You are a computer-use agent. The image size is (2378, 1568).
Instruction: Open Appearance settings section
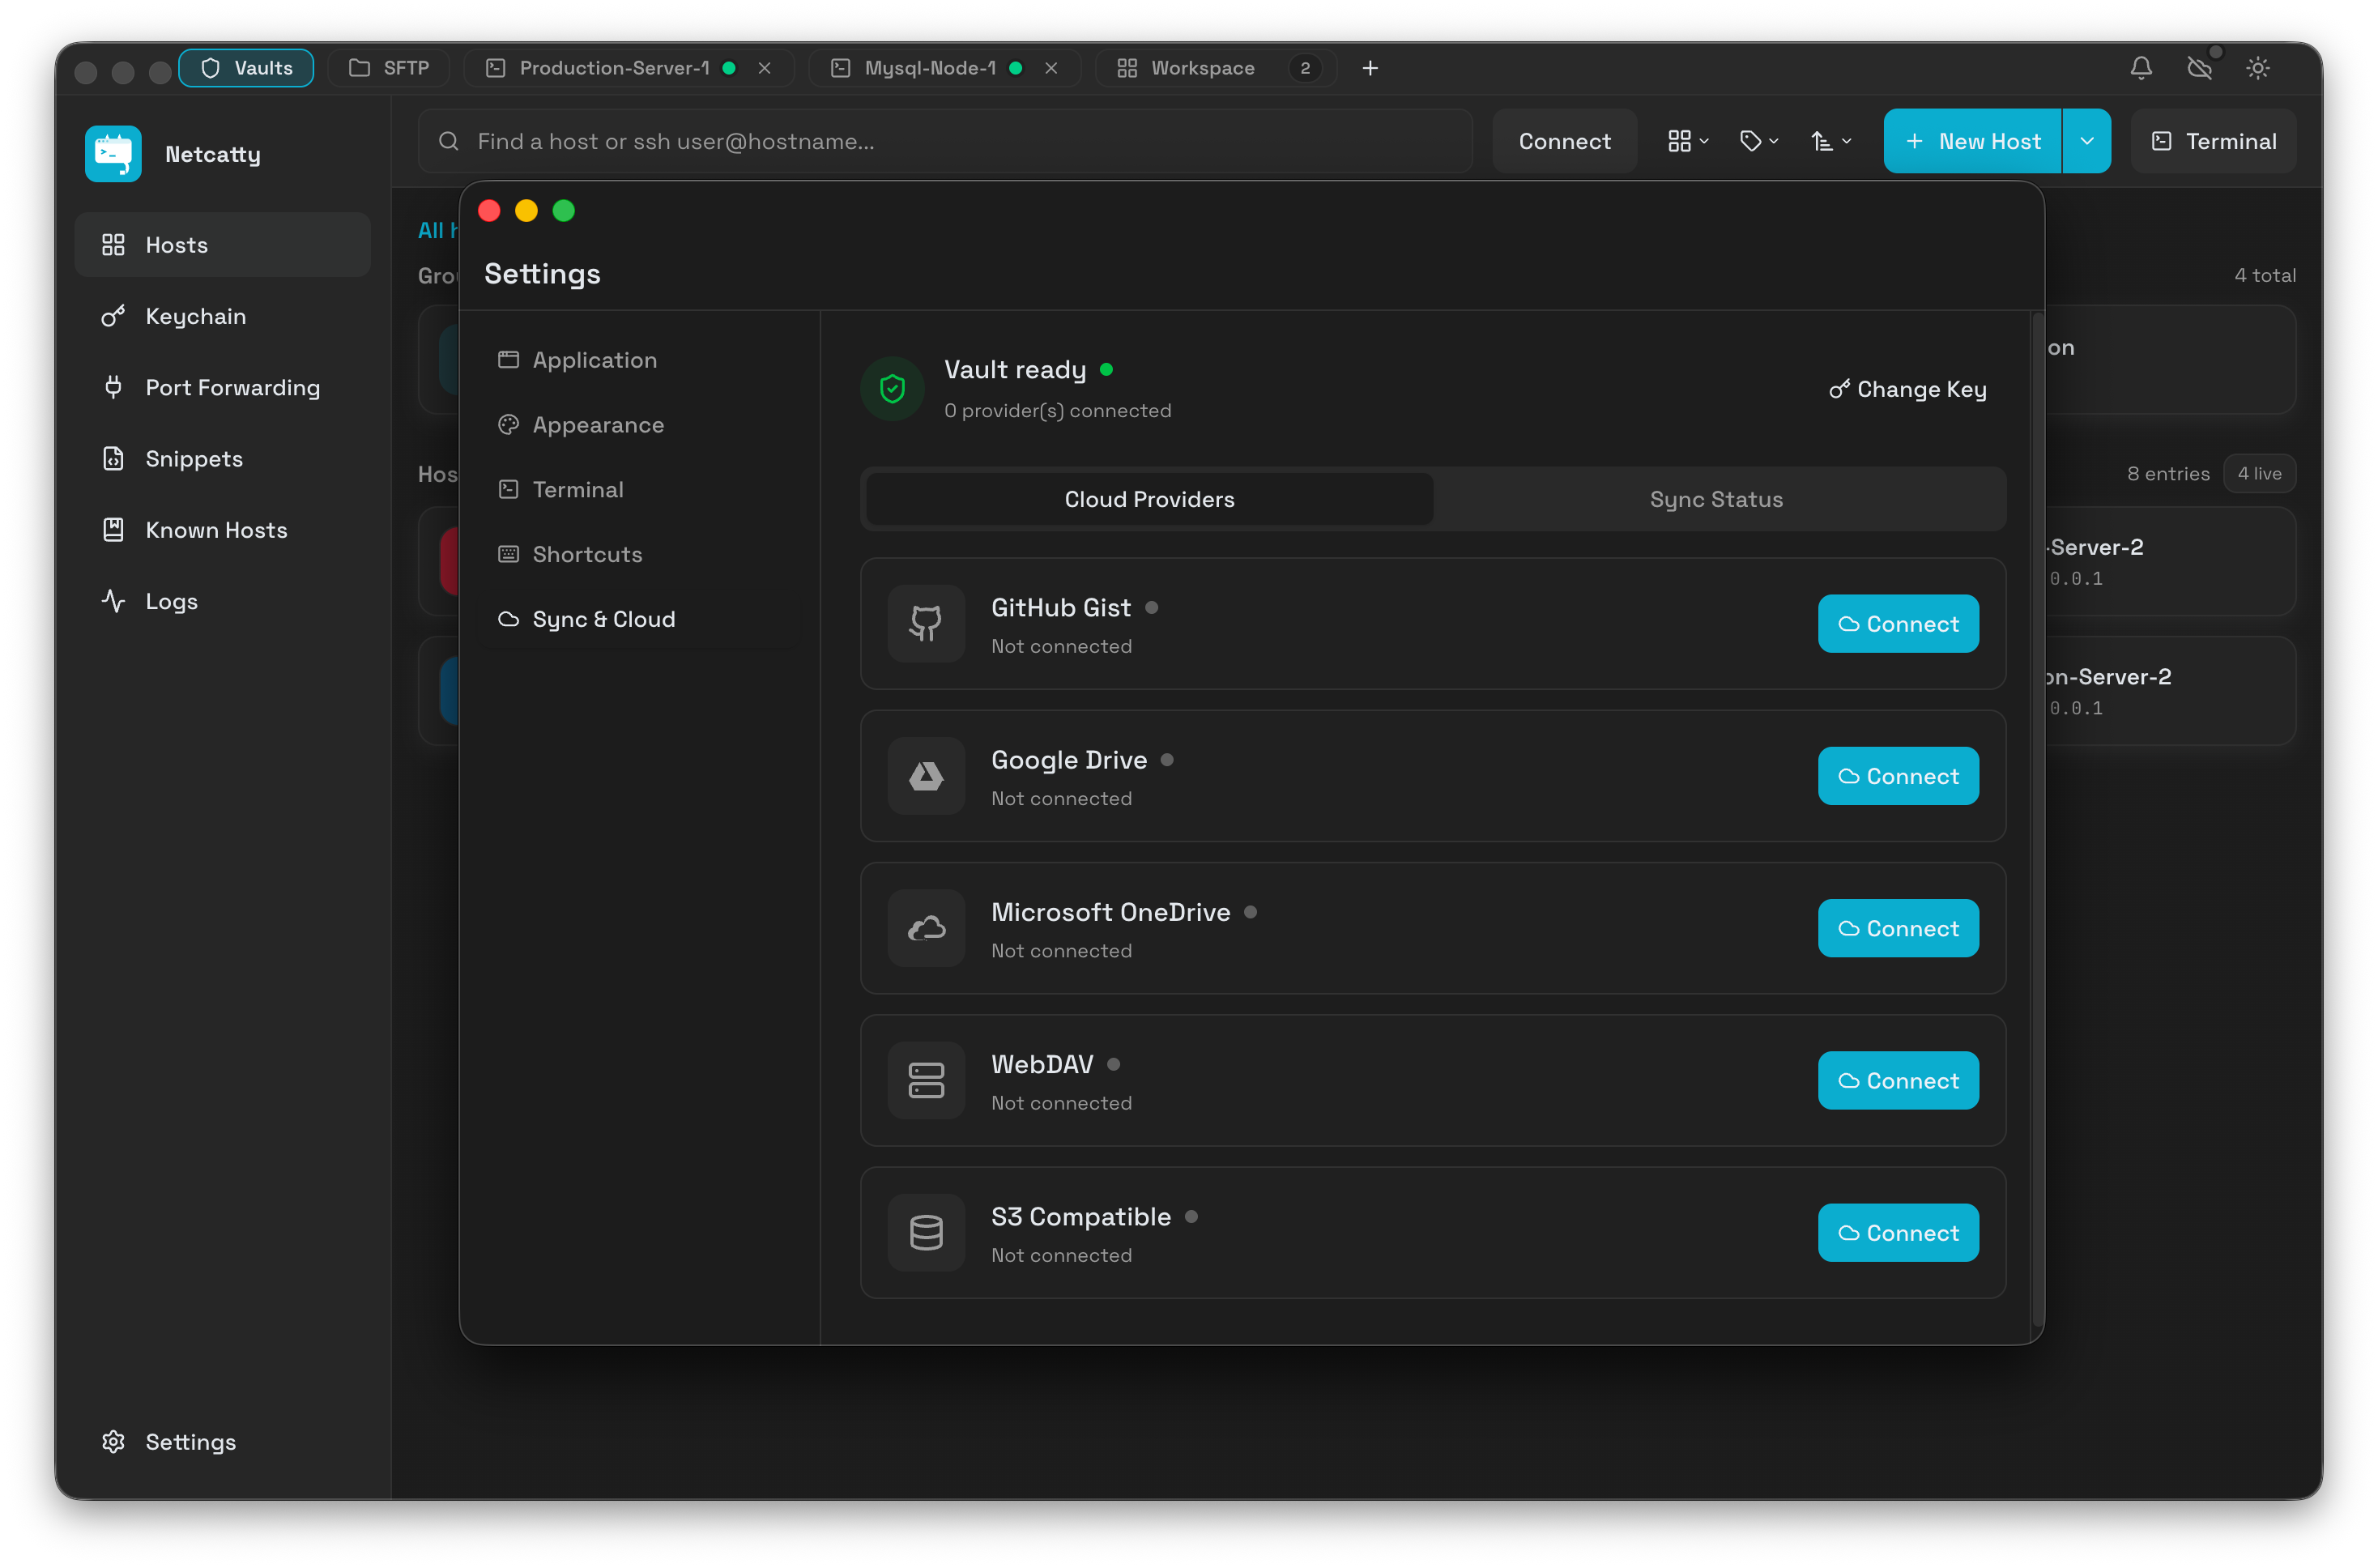tap(640, 425)
